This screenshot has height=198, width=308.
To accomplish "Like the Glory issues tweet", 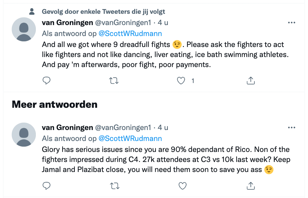I will [x=182, y=186].
